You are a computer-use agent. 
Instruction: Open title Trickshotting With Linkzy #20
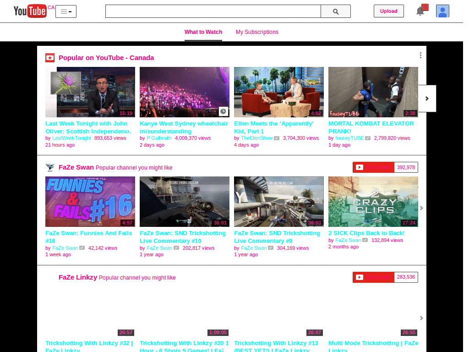click(184, 346)
